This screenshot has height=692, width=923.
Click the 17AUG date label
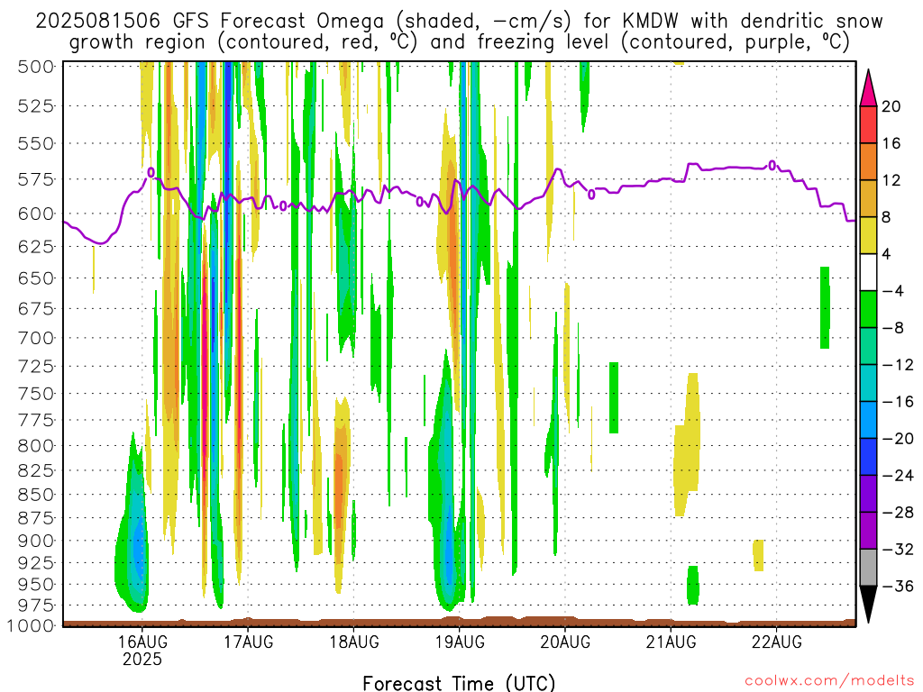[x=248, y=642]
